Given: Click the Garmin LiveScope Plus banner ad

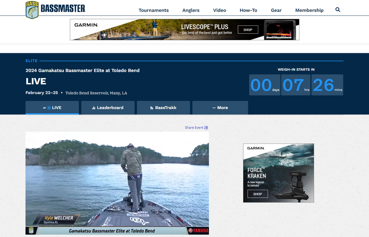Looking at the screenshot, I should [x=185, y=30].
